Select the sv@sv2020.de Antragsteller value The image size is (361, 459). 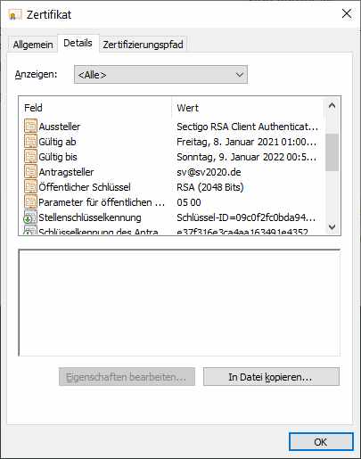[x=209, y=172]
